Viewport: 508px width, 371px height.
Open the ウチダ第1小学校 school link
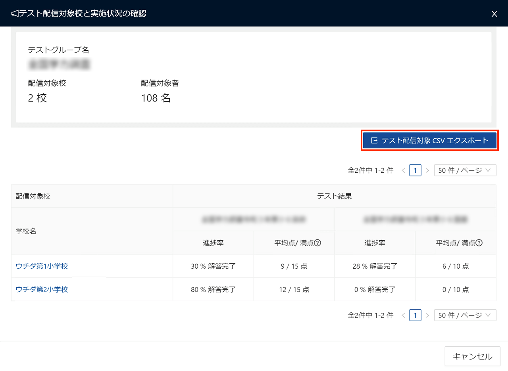pyautogui.click(x=42, y=266)
